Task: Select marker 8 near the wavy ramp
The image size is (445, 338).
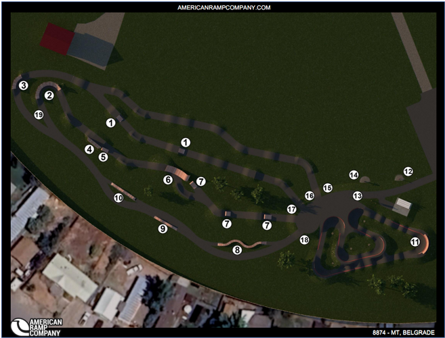Action: 237,250
